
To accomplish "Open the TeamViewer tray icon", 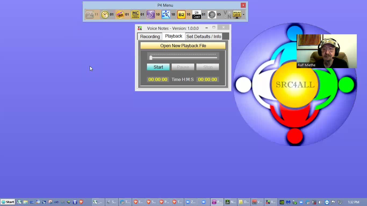I will click(x=327, y=202).
